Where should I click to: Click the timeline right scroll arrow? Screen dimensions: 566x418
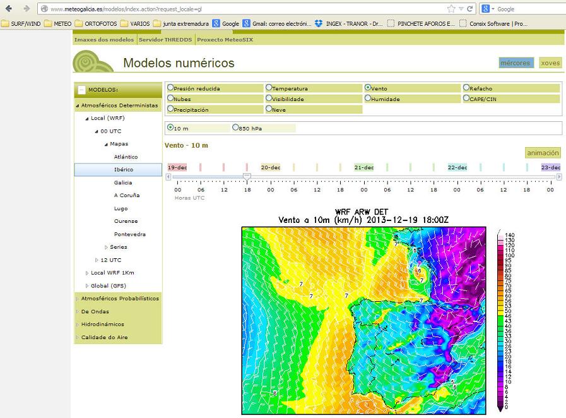[x=559, y=177]
